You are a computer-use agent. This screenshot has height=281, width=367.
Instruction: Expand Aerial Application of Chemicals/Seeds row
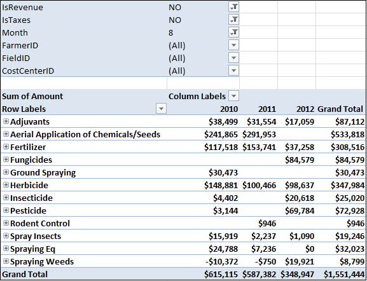pos(6,134)
